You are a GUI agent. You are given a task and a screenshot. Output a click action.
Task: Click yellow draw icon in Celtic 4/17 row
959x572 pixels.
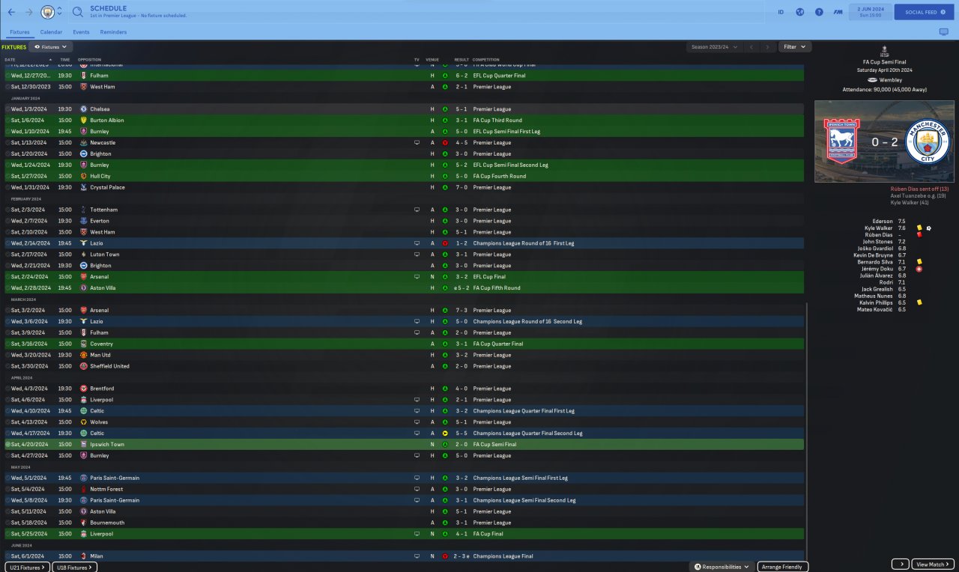coord(445,433)
